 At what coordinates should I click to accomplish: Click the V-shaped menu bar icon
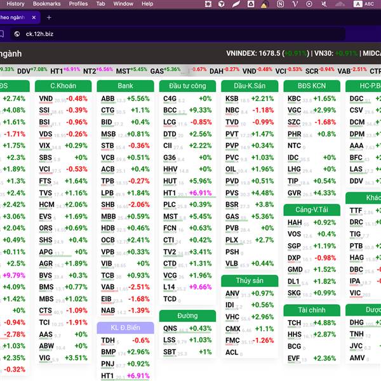(x=295, y=4)
